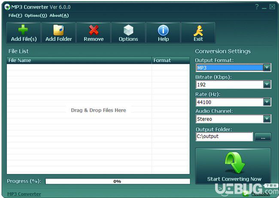
Task: Click the blue info Help button
Action: pos(163,33)
